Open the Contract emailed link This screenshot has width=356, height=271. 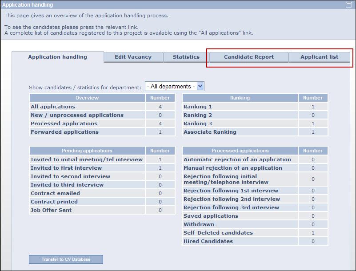point(56,193)
